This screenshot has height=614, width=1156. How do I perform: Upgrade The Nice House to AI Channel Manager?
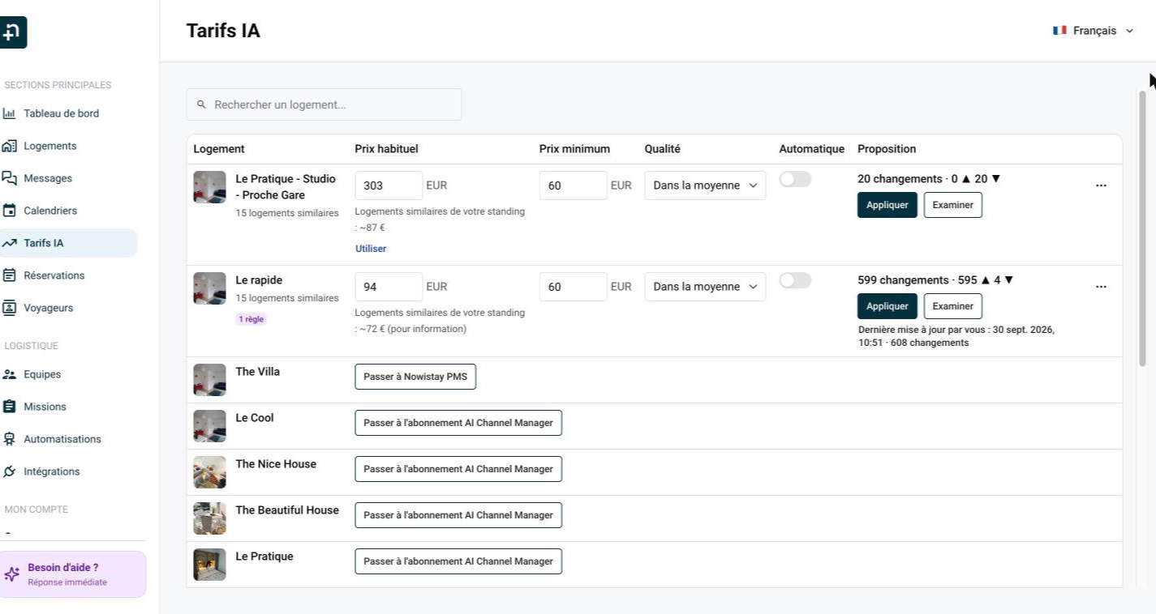pos(458,469)
